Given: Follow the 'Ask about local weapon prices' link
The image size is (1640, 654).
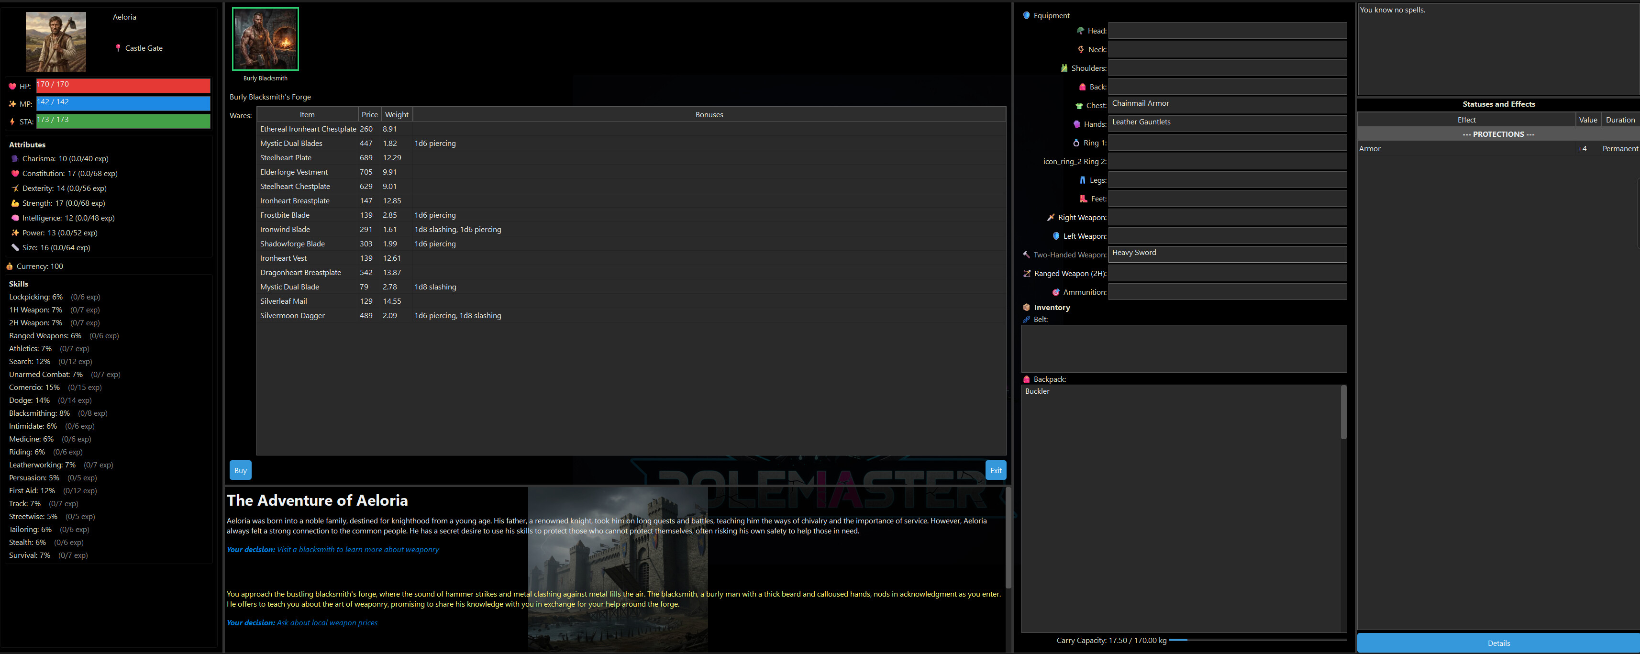Looking at the screenshot, I should pos(327,622).
